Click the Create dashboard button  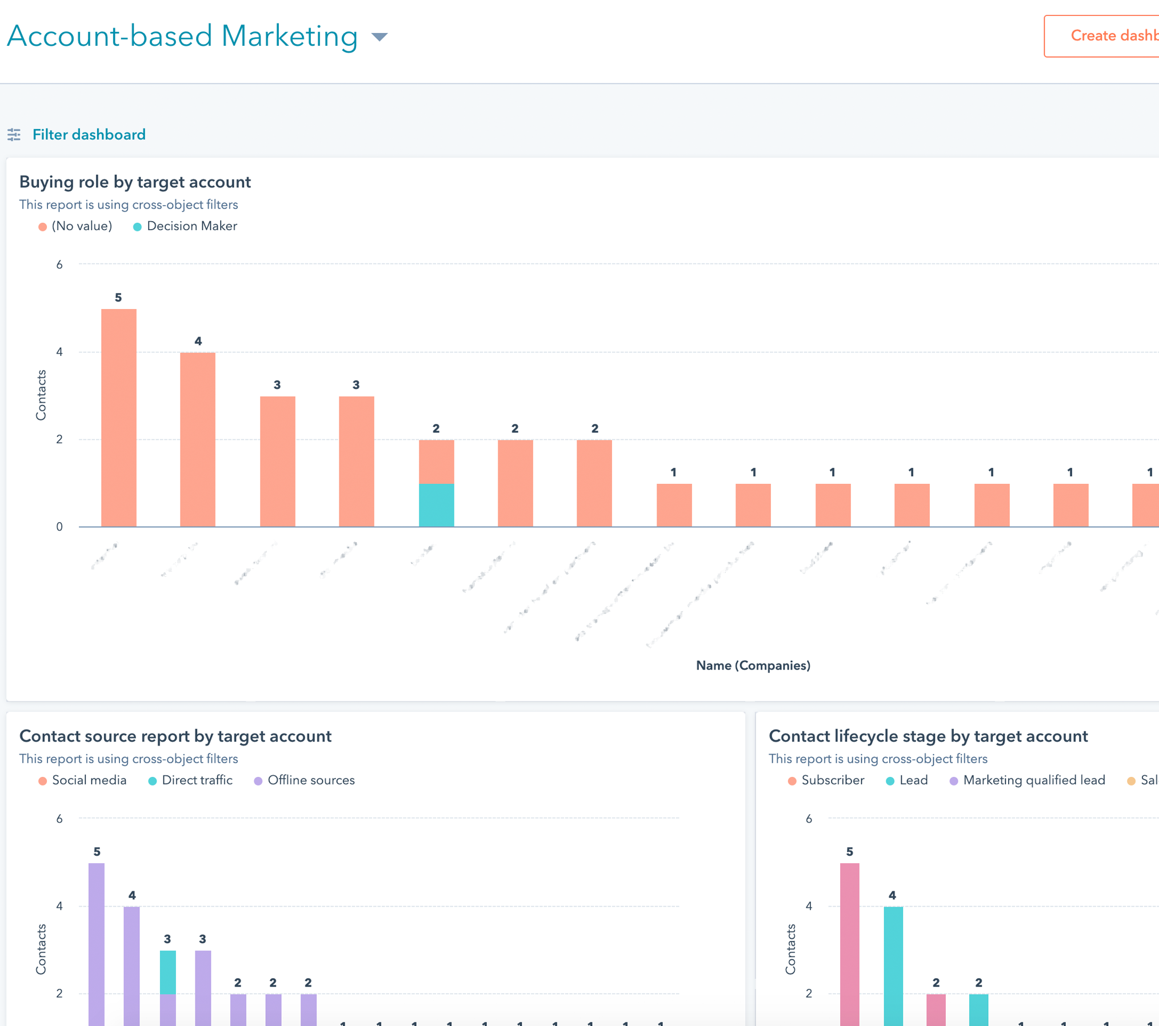[1102, 36]
